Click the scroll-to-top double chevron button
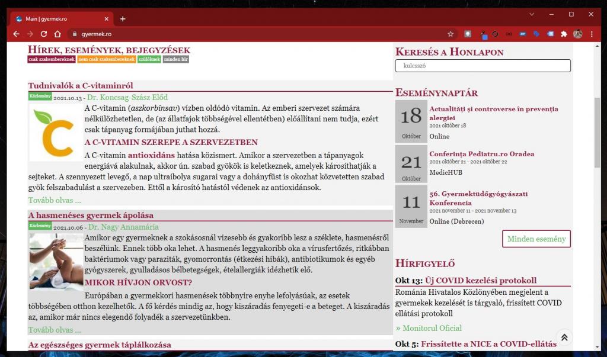 tap(564, 337)
